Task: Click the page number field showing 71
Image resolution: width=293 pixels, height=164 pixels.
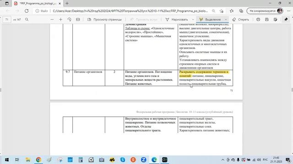Action: point(7,20)
